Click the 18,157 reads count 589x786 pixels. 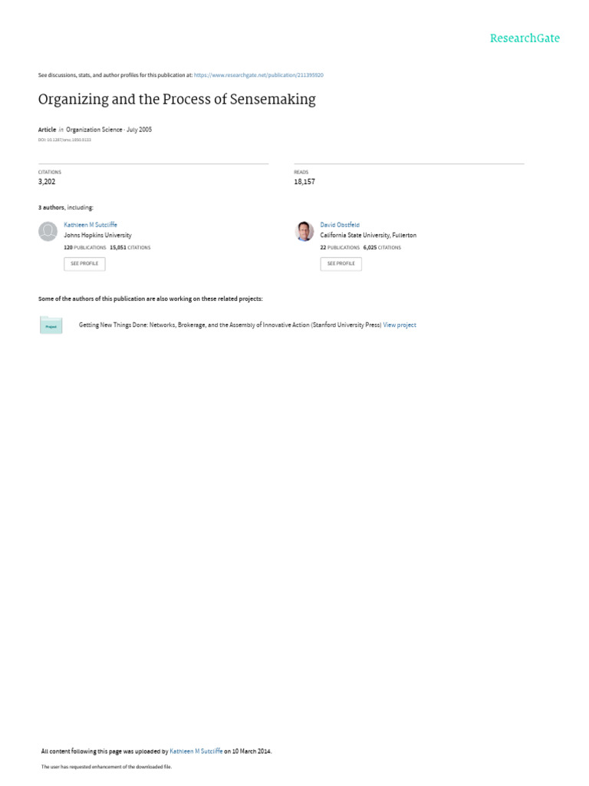point(304,181)
